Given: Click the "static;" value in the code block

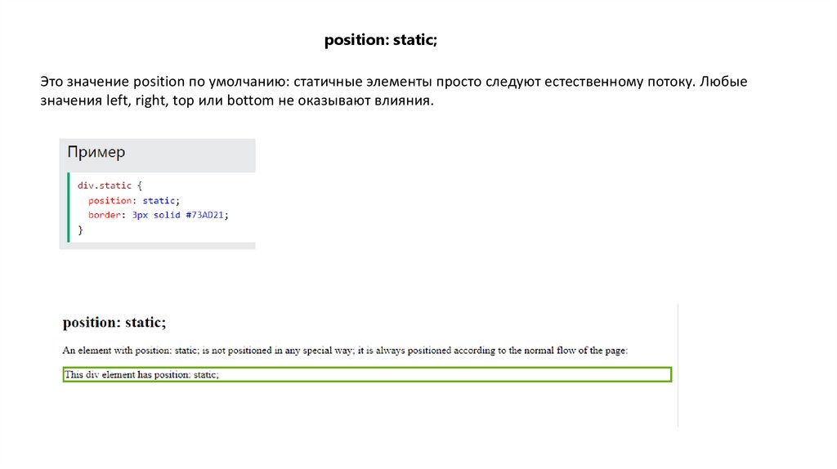Looking at the screenshot, I should pyautogui.click(x=160, y=200).
